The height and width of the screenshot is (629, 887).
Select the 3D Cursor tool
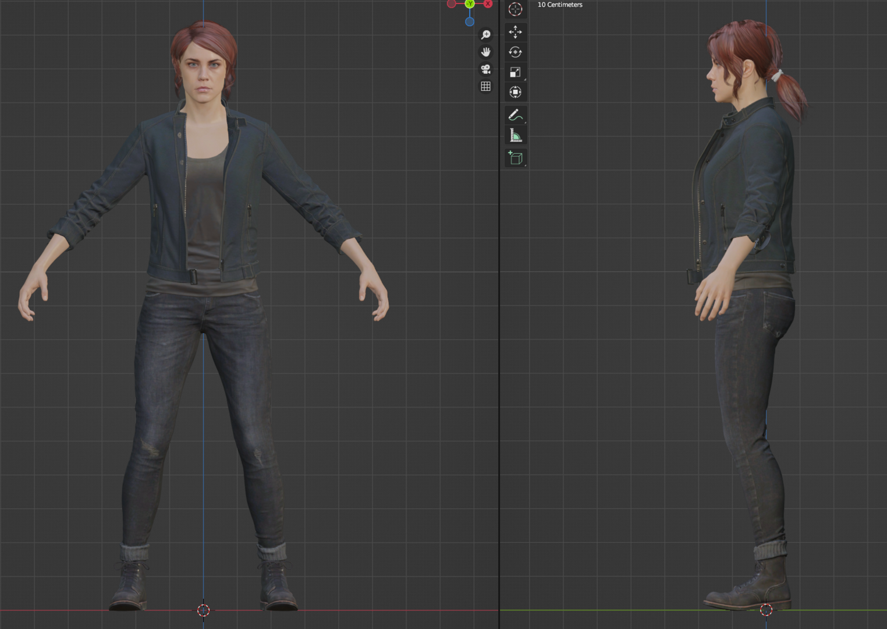coord(515,9)
